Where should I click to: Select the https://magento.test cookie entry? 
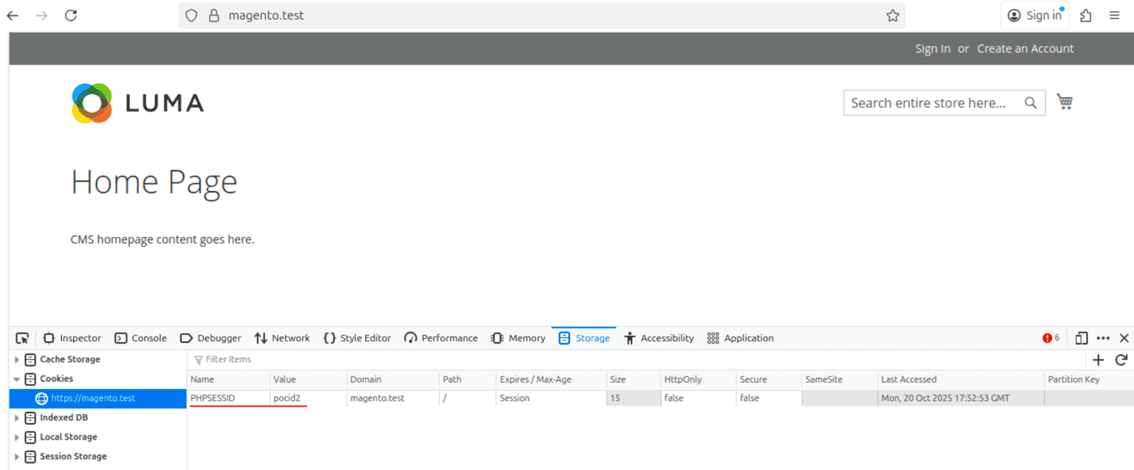tap(93, 398)
